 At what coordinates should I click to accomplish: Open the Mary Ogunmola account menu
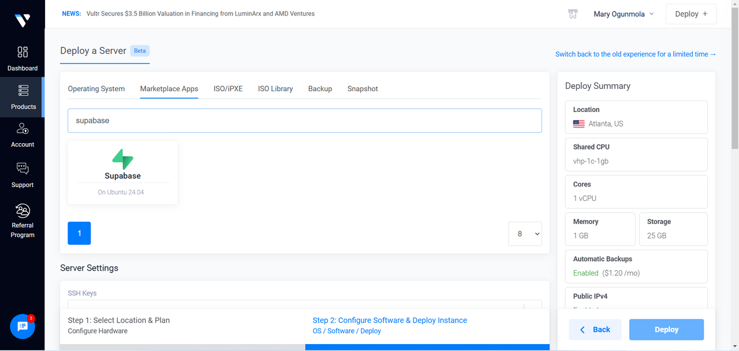coord(624,14)
